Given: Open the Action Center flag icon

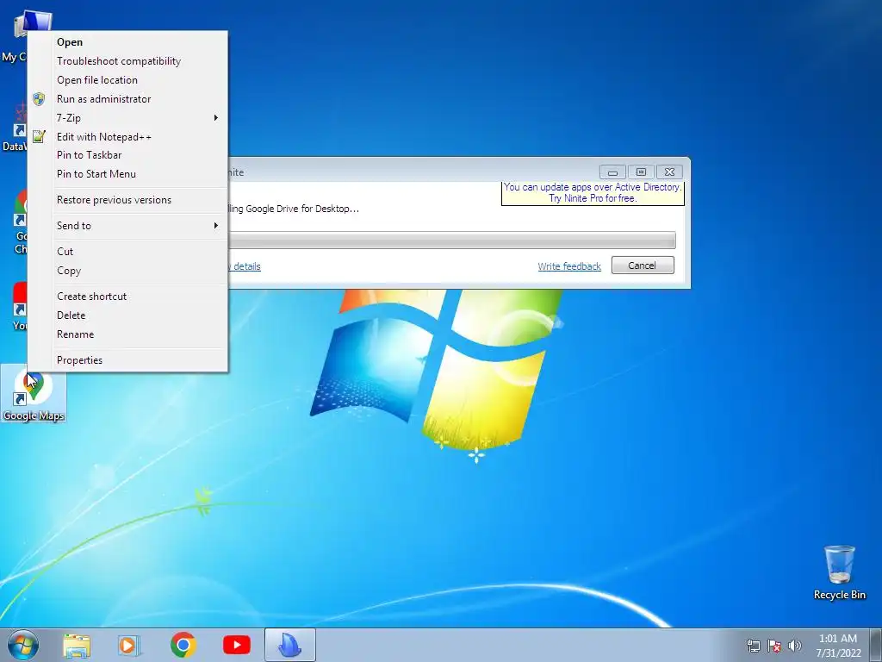Looking at the screenshot, I should tap(774, 646).
